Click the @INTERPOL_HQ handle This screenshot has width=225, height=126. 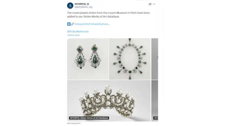(x=83, y=7)
